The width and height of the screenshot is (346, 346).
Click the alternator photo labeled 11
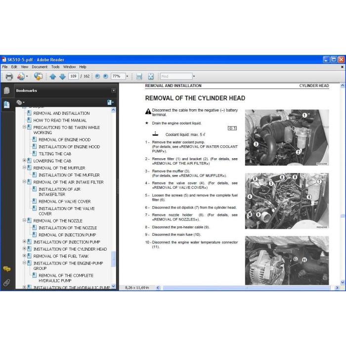[x=287, y=260]
